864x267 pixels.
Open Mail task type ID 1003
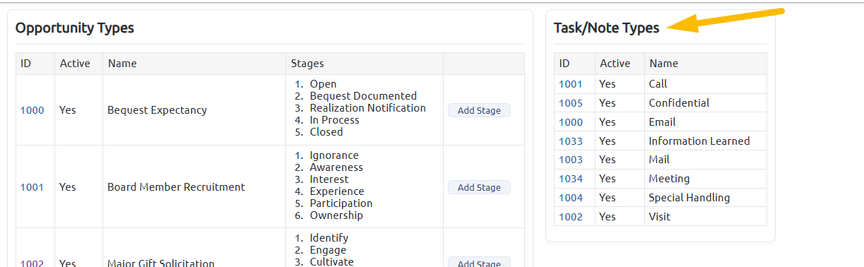tap(571, 160)
